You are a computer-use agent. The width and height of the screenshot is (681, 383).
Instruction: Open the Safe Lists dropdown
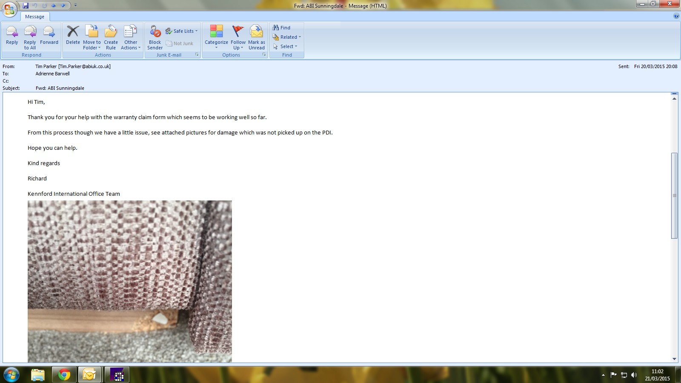(x=182, y=31)
